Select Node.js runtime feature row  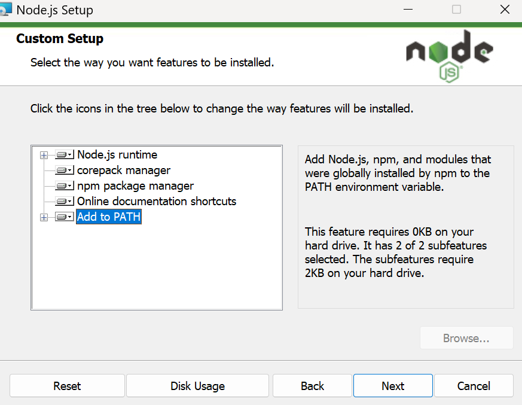117,154
